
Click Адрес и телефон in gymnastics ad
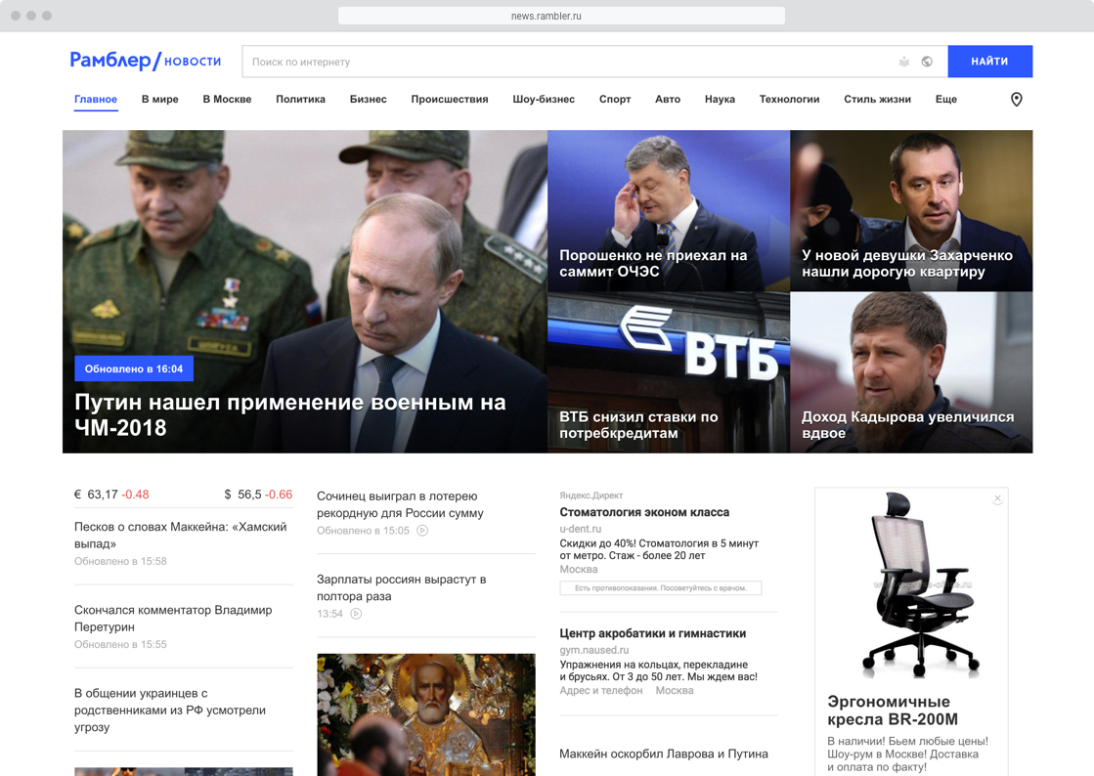[600, 690]
